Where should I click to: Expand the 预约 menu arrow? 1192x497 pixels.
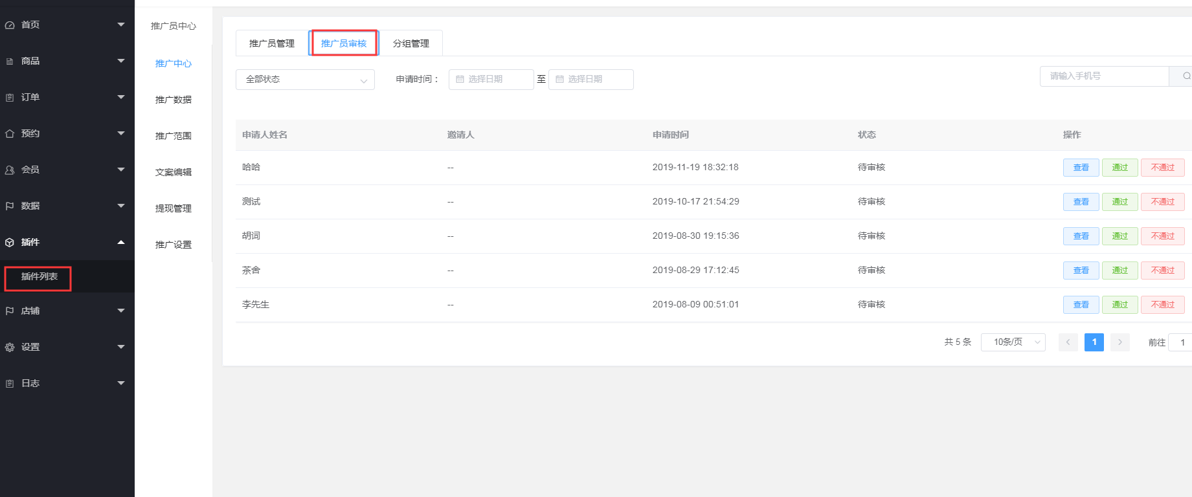click(121, 133)
